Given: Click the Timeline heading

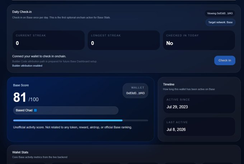Looking at the screenshot, I should [x=169, y=85].
